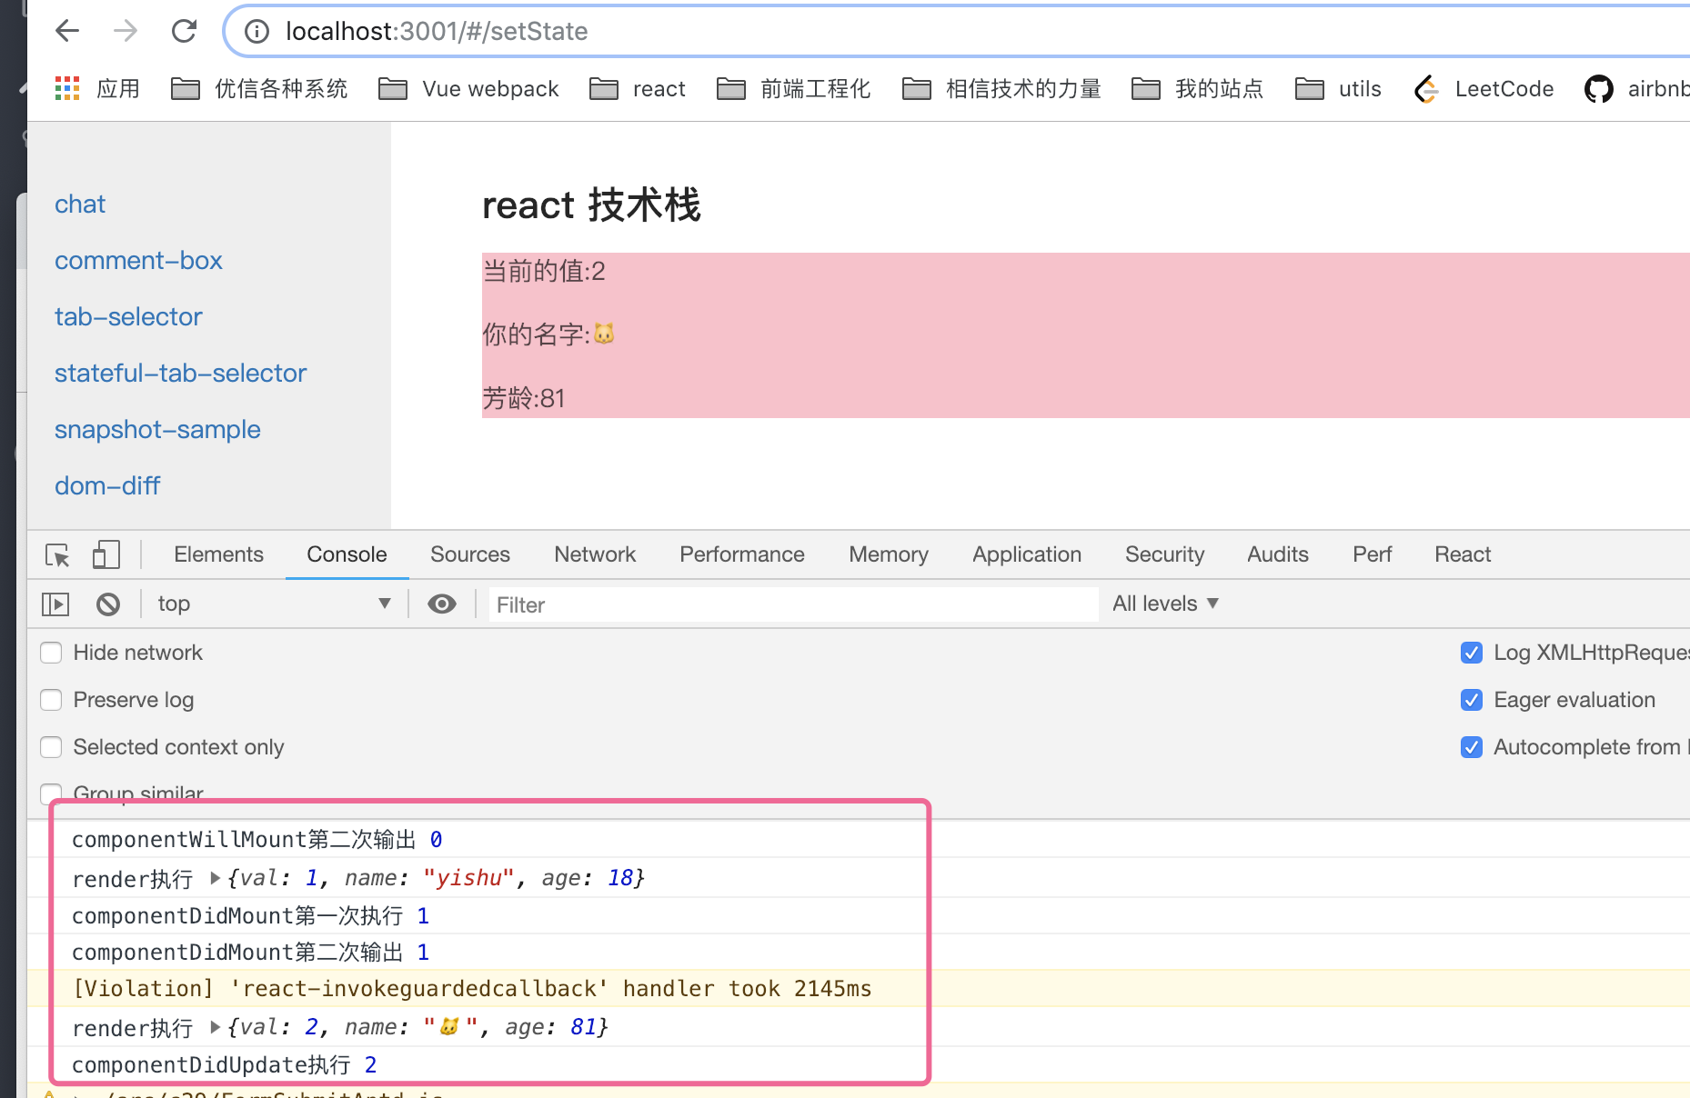Open the comment-box sidebar link

(138, 260)
